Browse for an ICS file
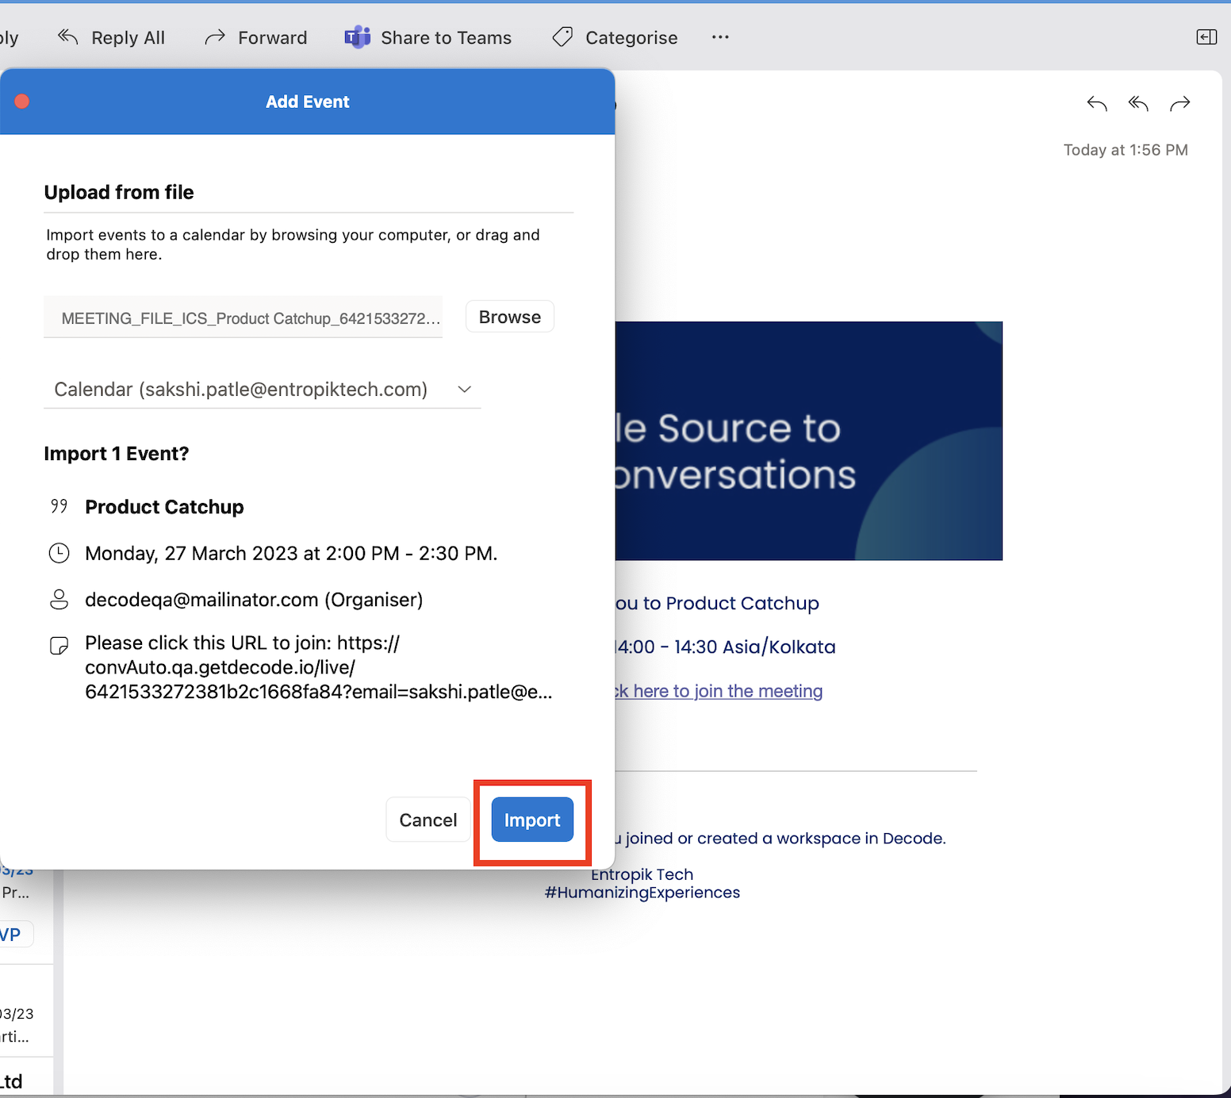This screenshot has height=1098, width=1231. click(x=509, y=317)
